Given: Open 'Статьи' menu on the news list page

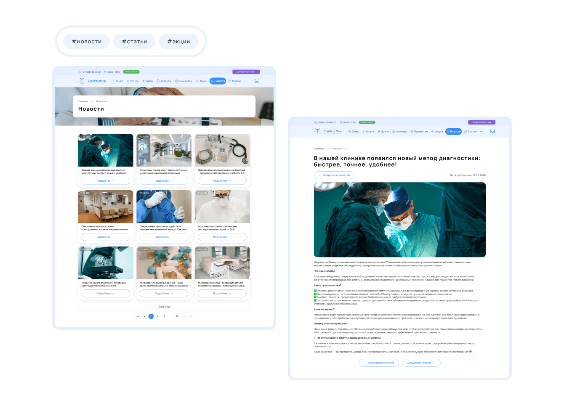Looking at the screenshot, I should pyautogui.click(x=235, y=81).
